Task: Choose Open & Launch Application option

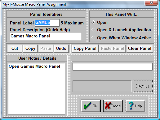Action: coord(121,30)
